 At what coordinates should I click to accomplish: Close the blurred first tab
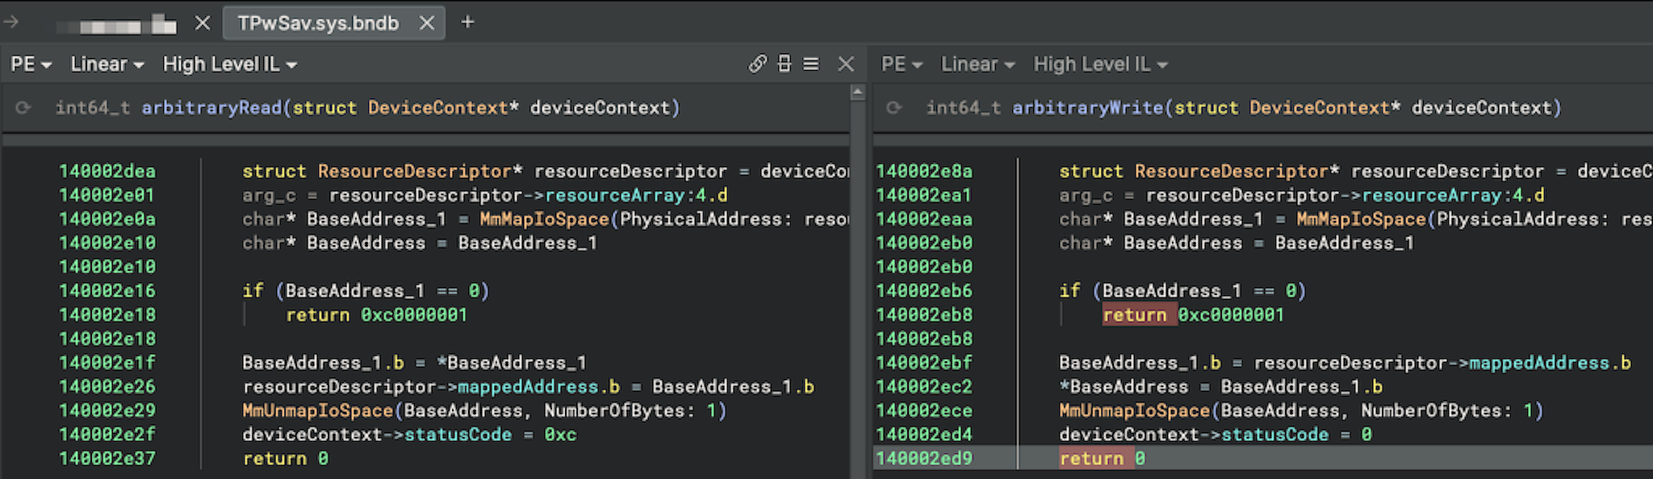pos(203,23)
